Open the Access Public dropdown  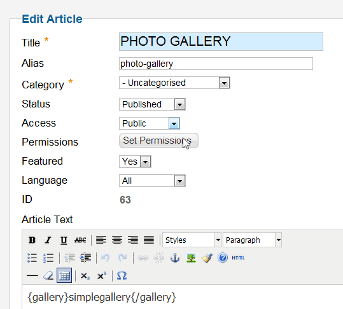click(x=150, y=123)
